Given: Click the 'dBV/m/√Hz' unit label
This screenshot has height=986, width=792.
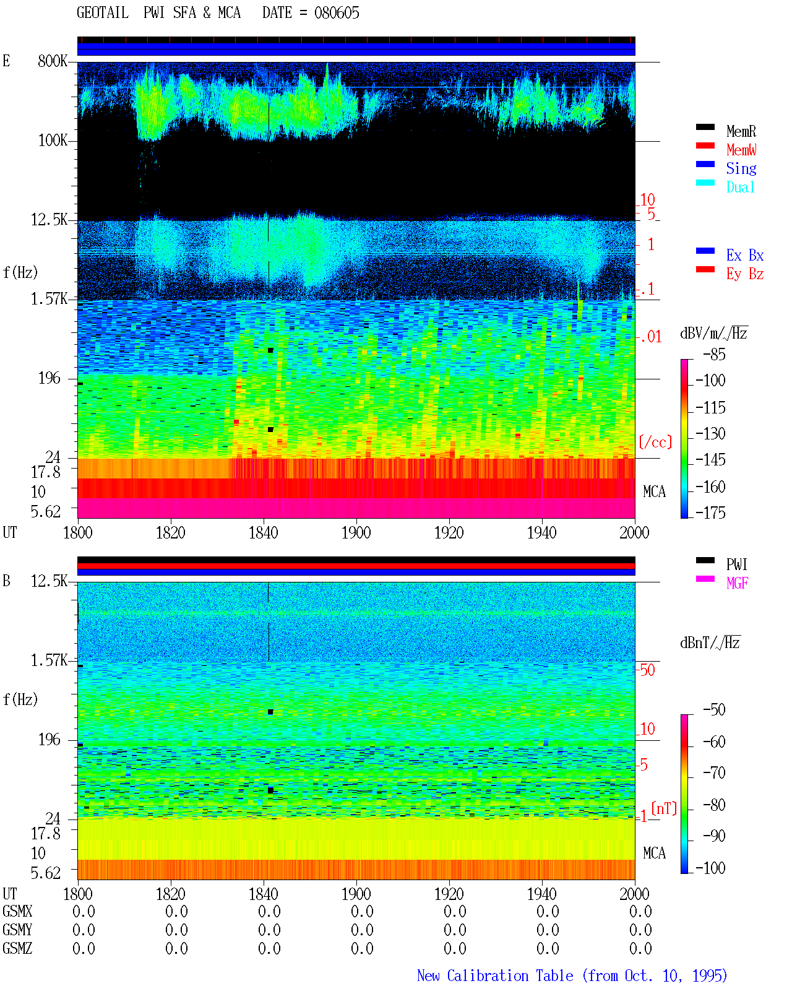Looking at the screenshot, I should point(714,333).
